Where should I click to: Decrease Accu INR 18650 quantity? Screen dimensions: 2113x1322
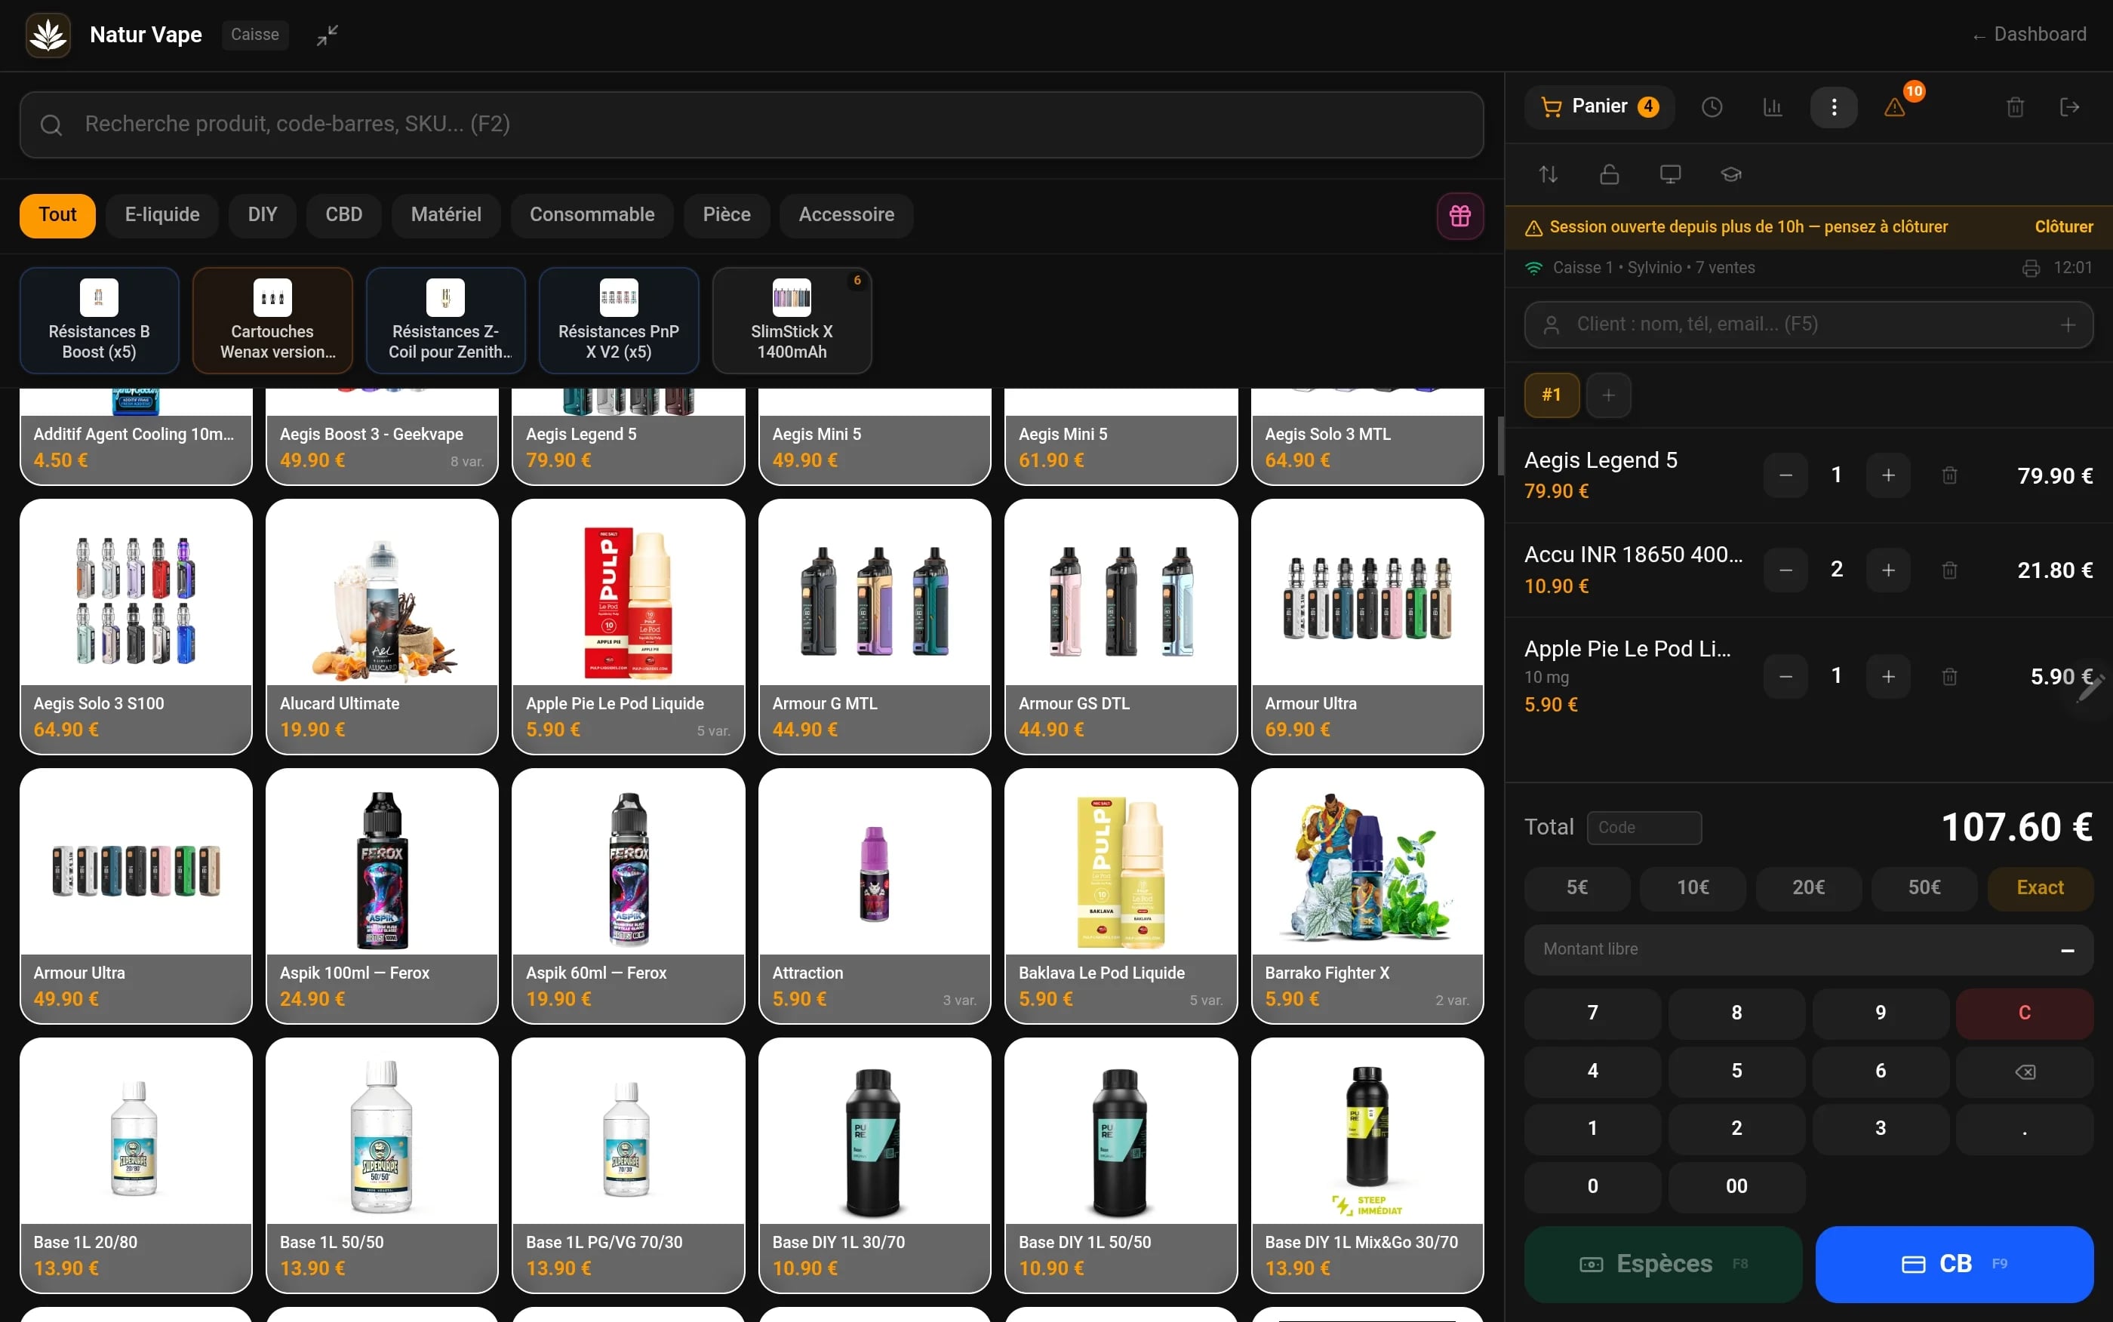click(1785, 570)
